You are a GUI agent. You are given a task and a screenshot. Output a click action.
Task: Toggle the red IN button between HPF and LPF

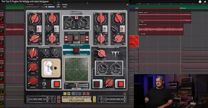click(76, 18)
